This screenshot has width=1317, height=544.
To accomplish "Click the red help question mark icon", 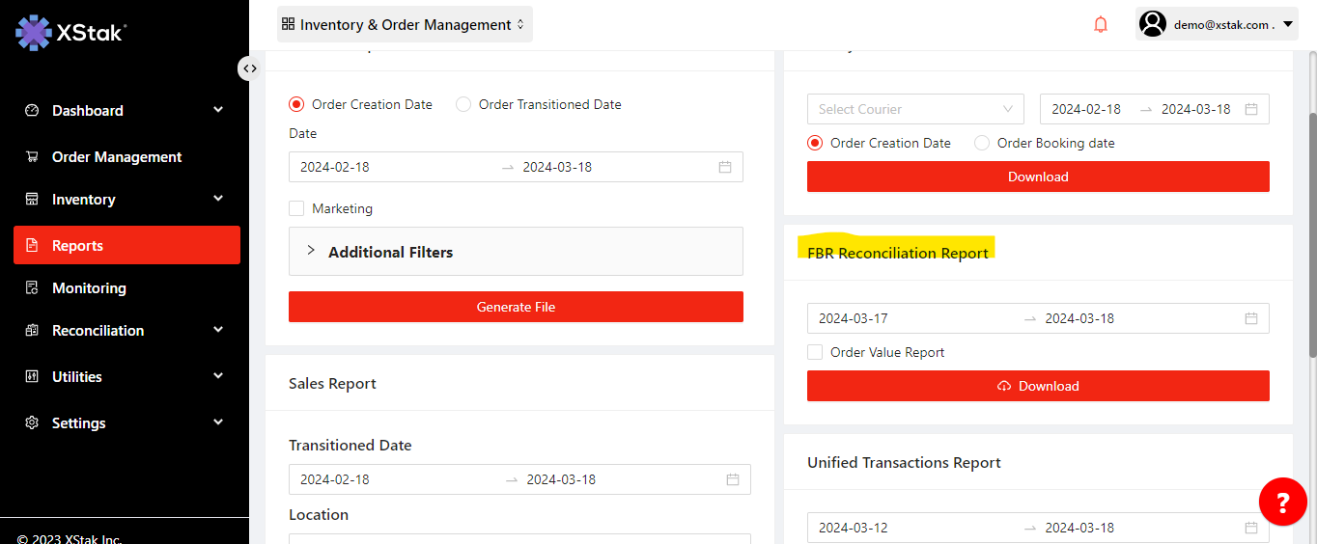I will coord(1282,502).
